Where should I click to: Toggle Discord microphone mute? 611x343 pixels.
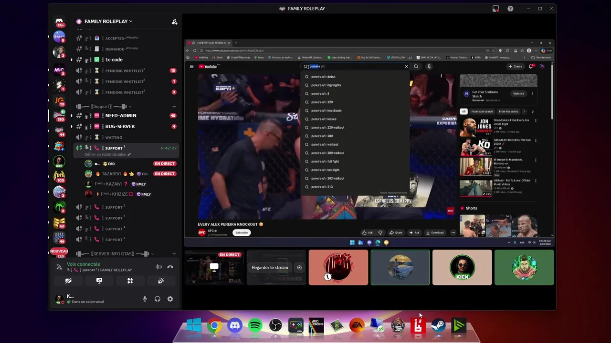click(x=145, y=299)
